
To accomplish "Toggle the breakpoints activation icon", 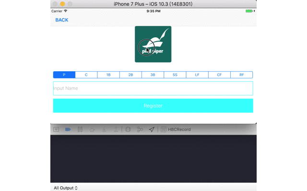I will click(68, 129).
